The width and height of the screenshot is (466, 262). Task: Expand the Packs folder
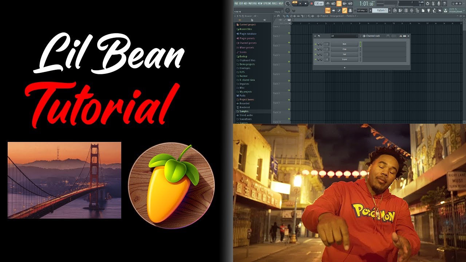pos(242,96)
